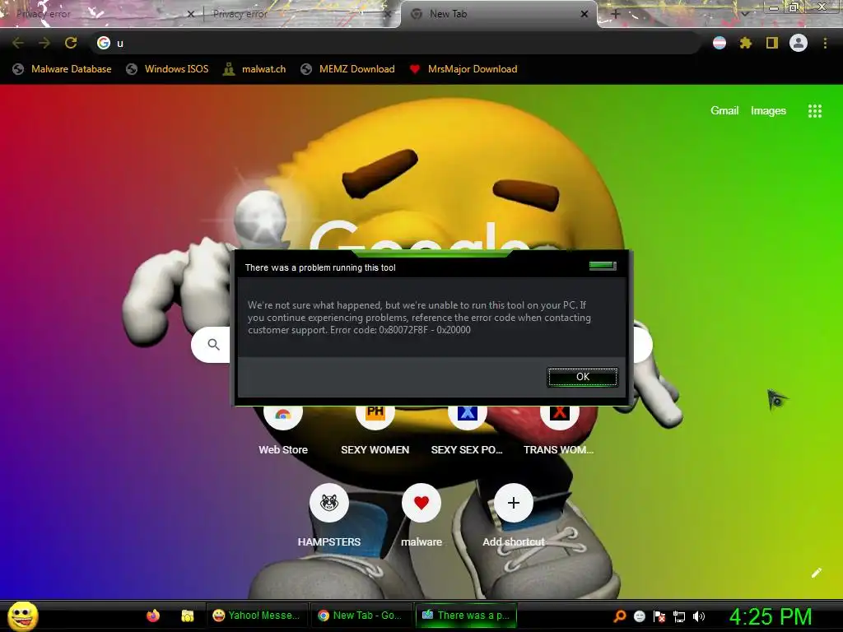
Task: Open Windows ISOS bookmark
Action: coord(167,69)
